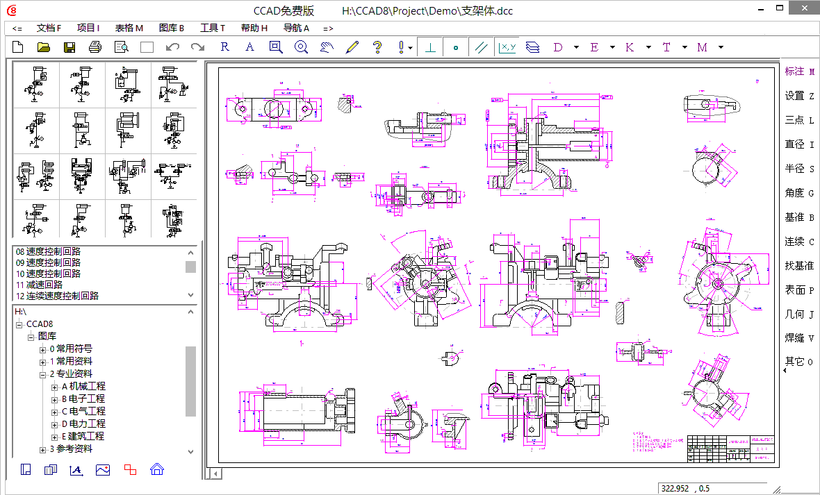Toggle the point snap button
This screenshot has width=820, height=495.
pos(456,47)
